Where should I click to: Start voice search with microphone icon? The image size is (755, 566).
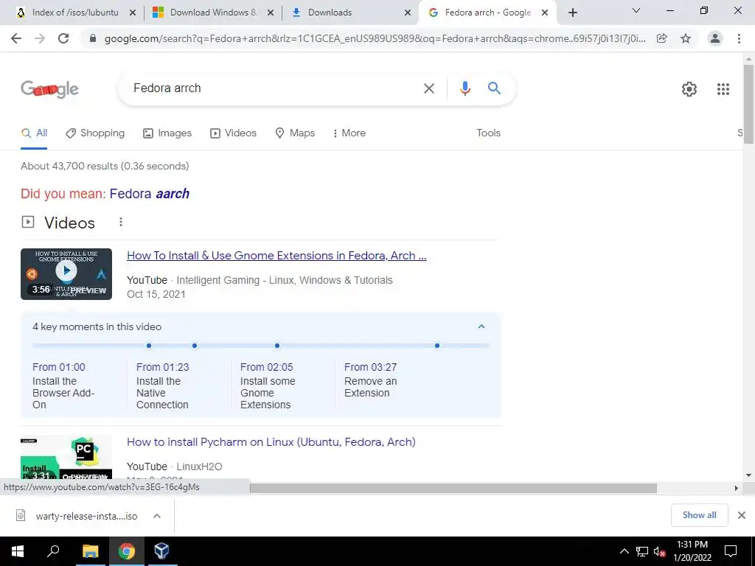[465, 88]
